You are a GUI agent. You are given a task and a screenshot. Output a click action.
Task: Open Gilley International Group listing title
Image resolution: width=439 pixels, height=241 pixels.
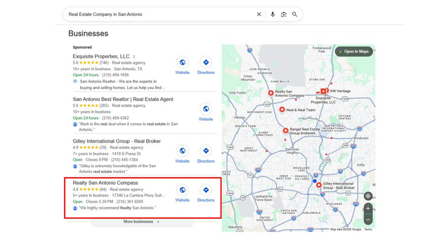tap(117, 141)
